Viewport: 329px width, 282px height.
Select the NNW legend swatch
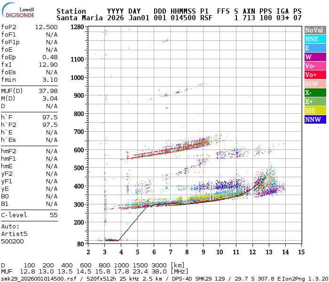point(315,119)
